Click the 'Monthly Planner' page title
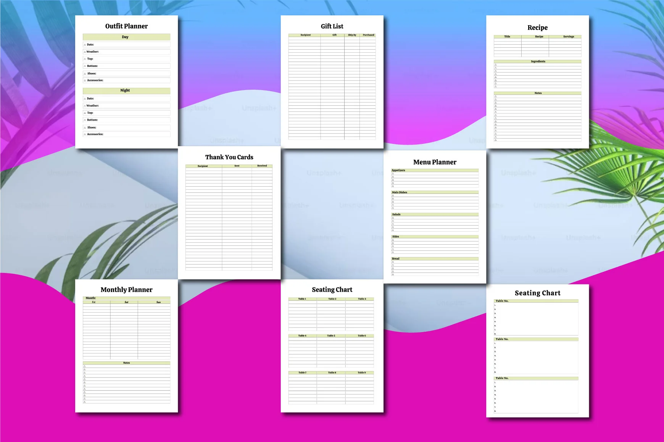Screen dimensions: 664x442 (126, 290)
